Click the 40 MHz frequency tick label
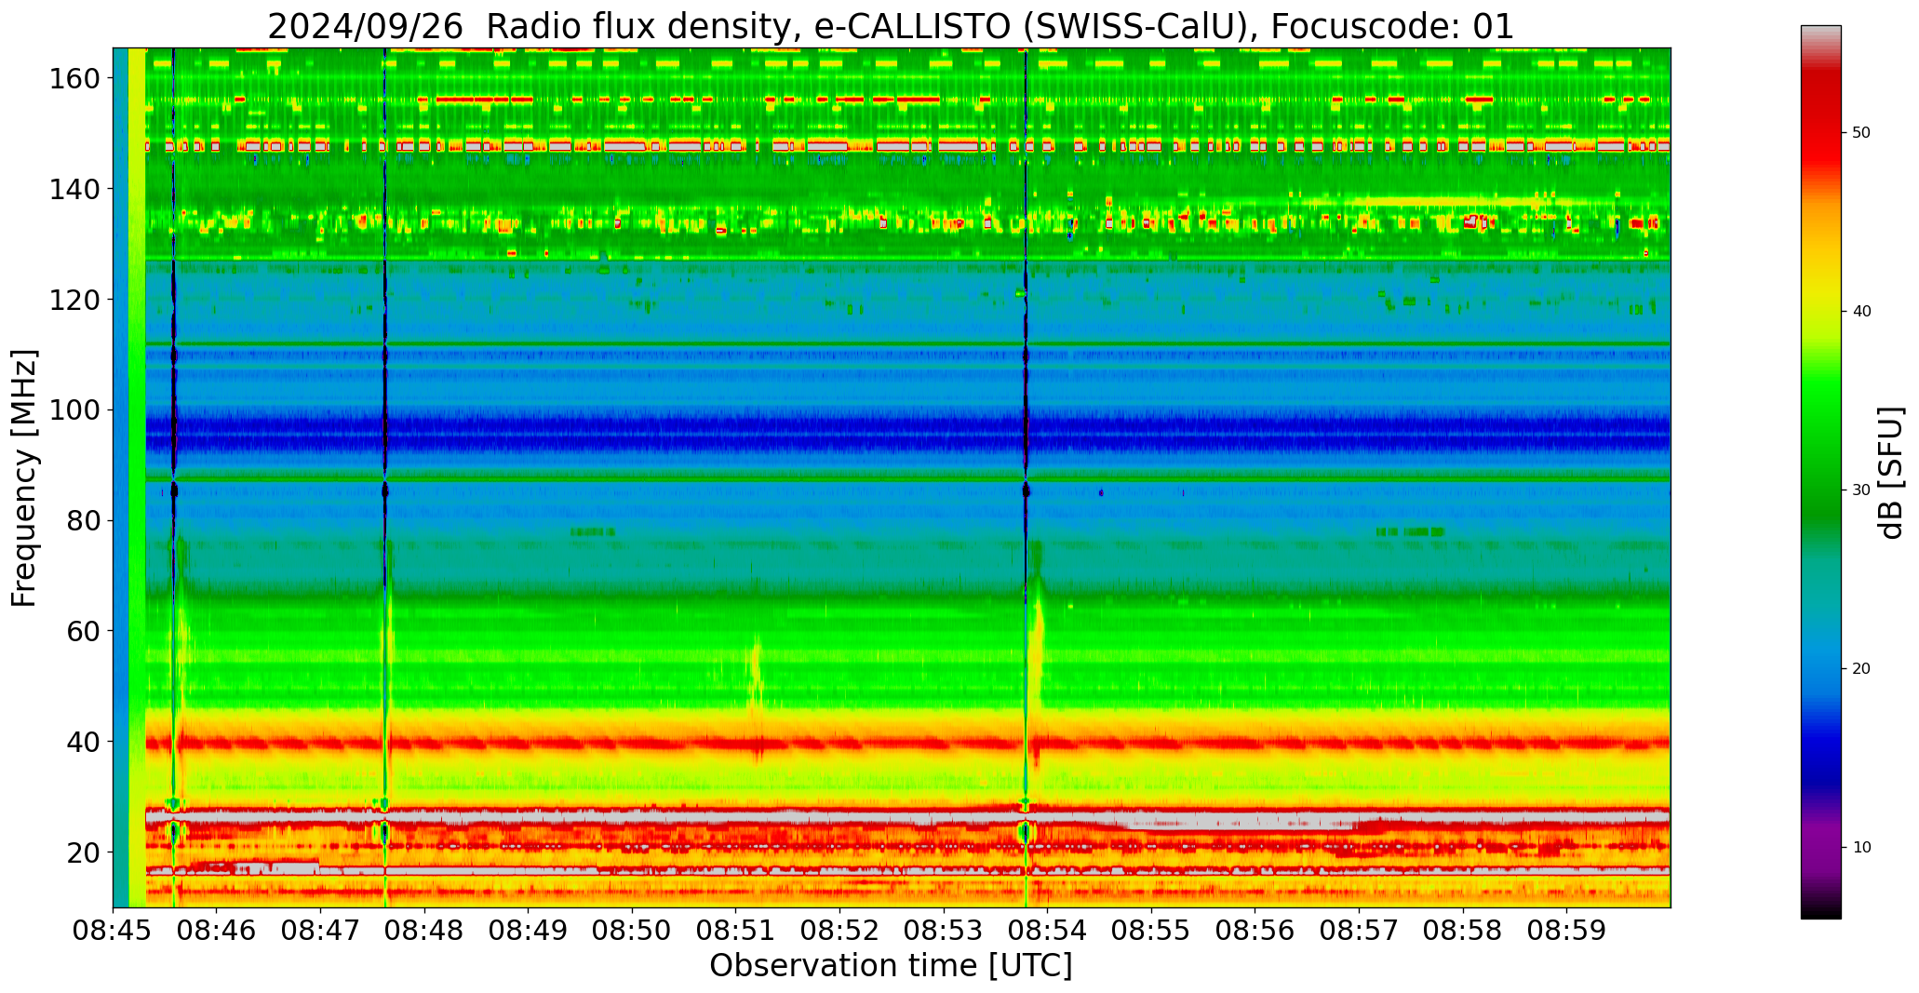Screen dimensions: 1919x993 click(83, 742)
